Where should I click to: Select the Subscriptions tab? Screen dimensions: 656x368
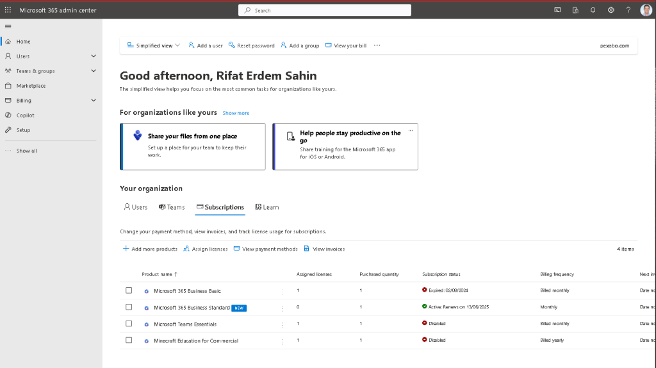coord(220,207)
